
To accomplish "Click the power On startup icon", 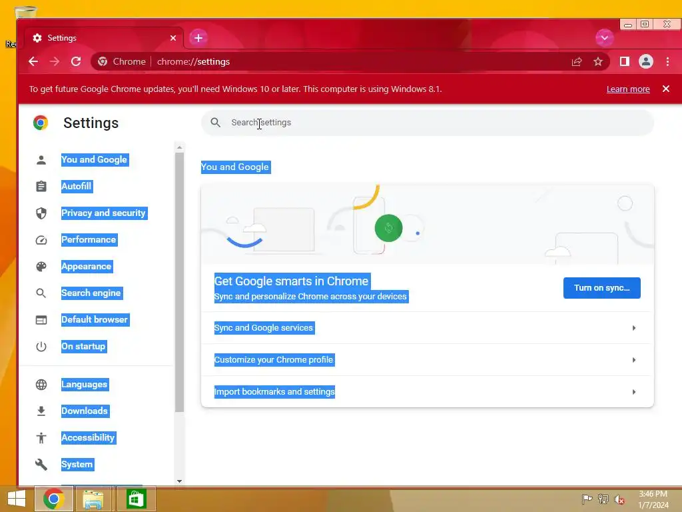I will click(x=41, y=347).
